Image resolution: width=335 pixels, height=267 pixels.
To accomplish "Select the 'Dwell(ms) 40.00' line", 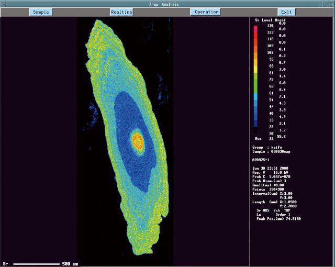I will coord(268,185).
